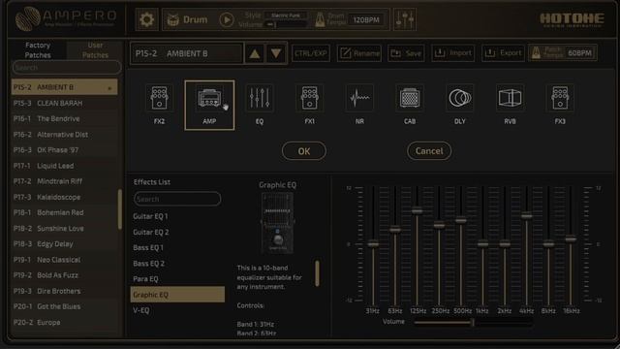Save the current patch
Screen dimensions: 620x349
coord(406,53)
